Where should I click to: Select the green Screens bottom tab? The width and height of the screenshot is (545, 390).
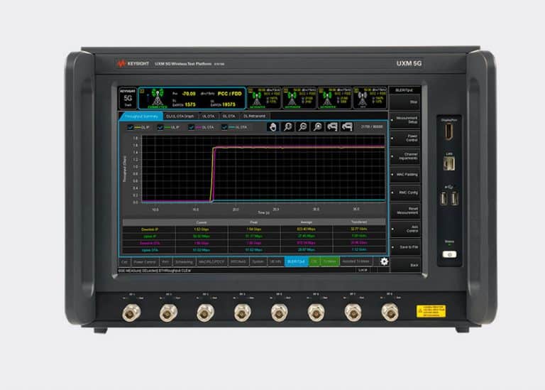click(x=329, y=261)
